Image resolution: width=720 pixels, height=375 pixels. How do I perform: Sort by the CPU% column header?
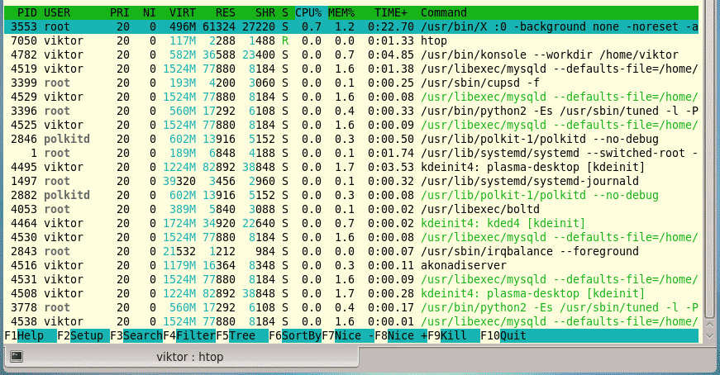pyautogui.click(x=309, y=13)
